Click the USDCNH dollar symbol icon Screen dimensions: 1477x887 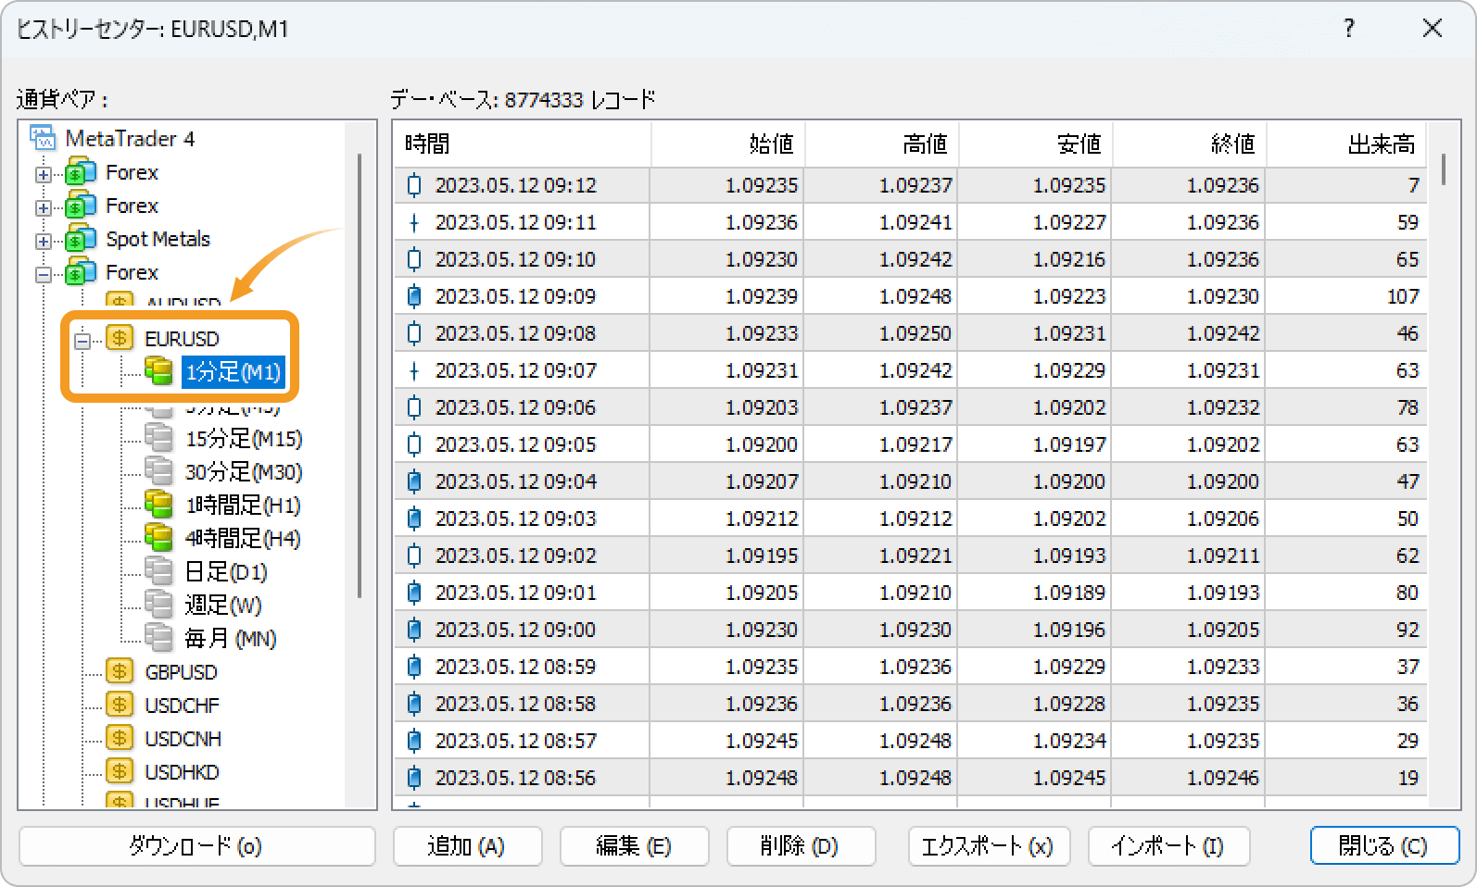pos(120,738)
